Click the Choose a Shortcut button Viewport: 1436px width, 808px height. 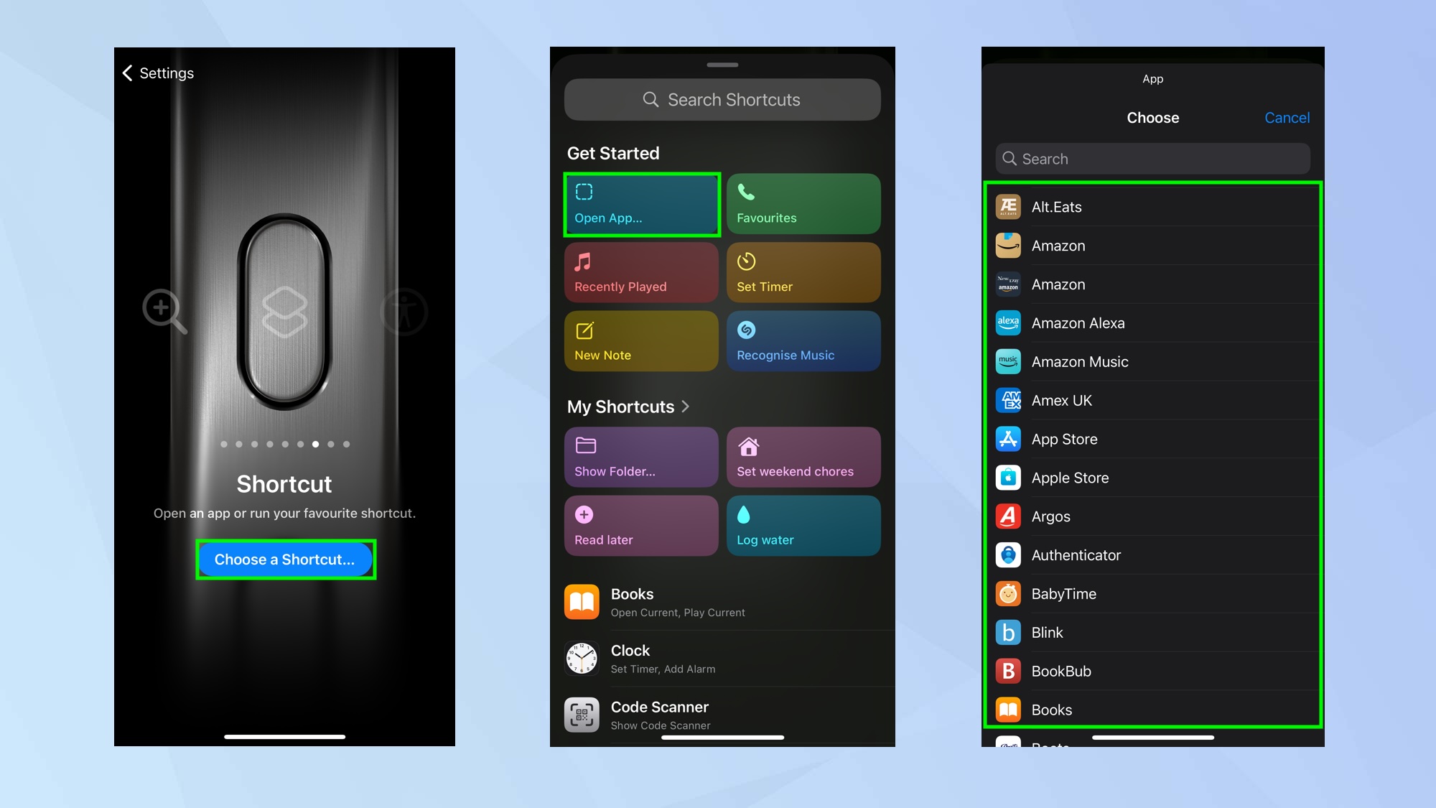[285, 558]
